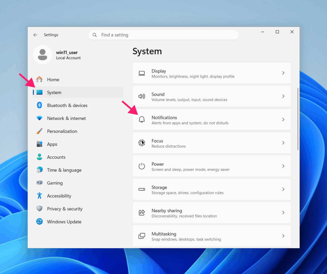Click the Find a setting search box
327x274 pixels.
coord(163,35)
